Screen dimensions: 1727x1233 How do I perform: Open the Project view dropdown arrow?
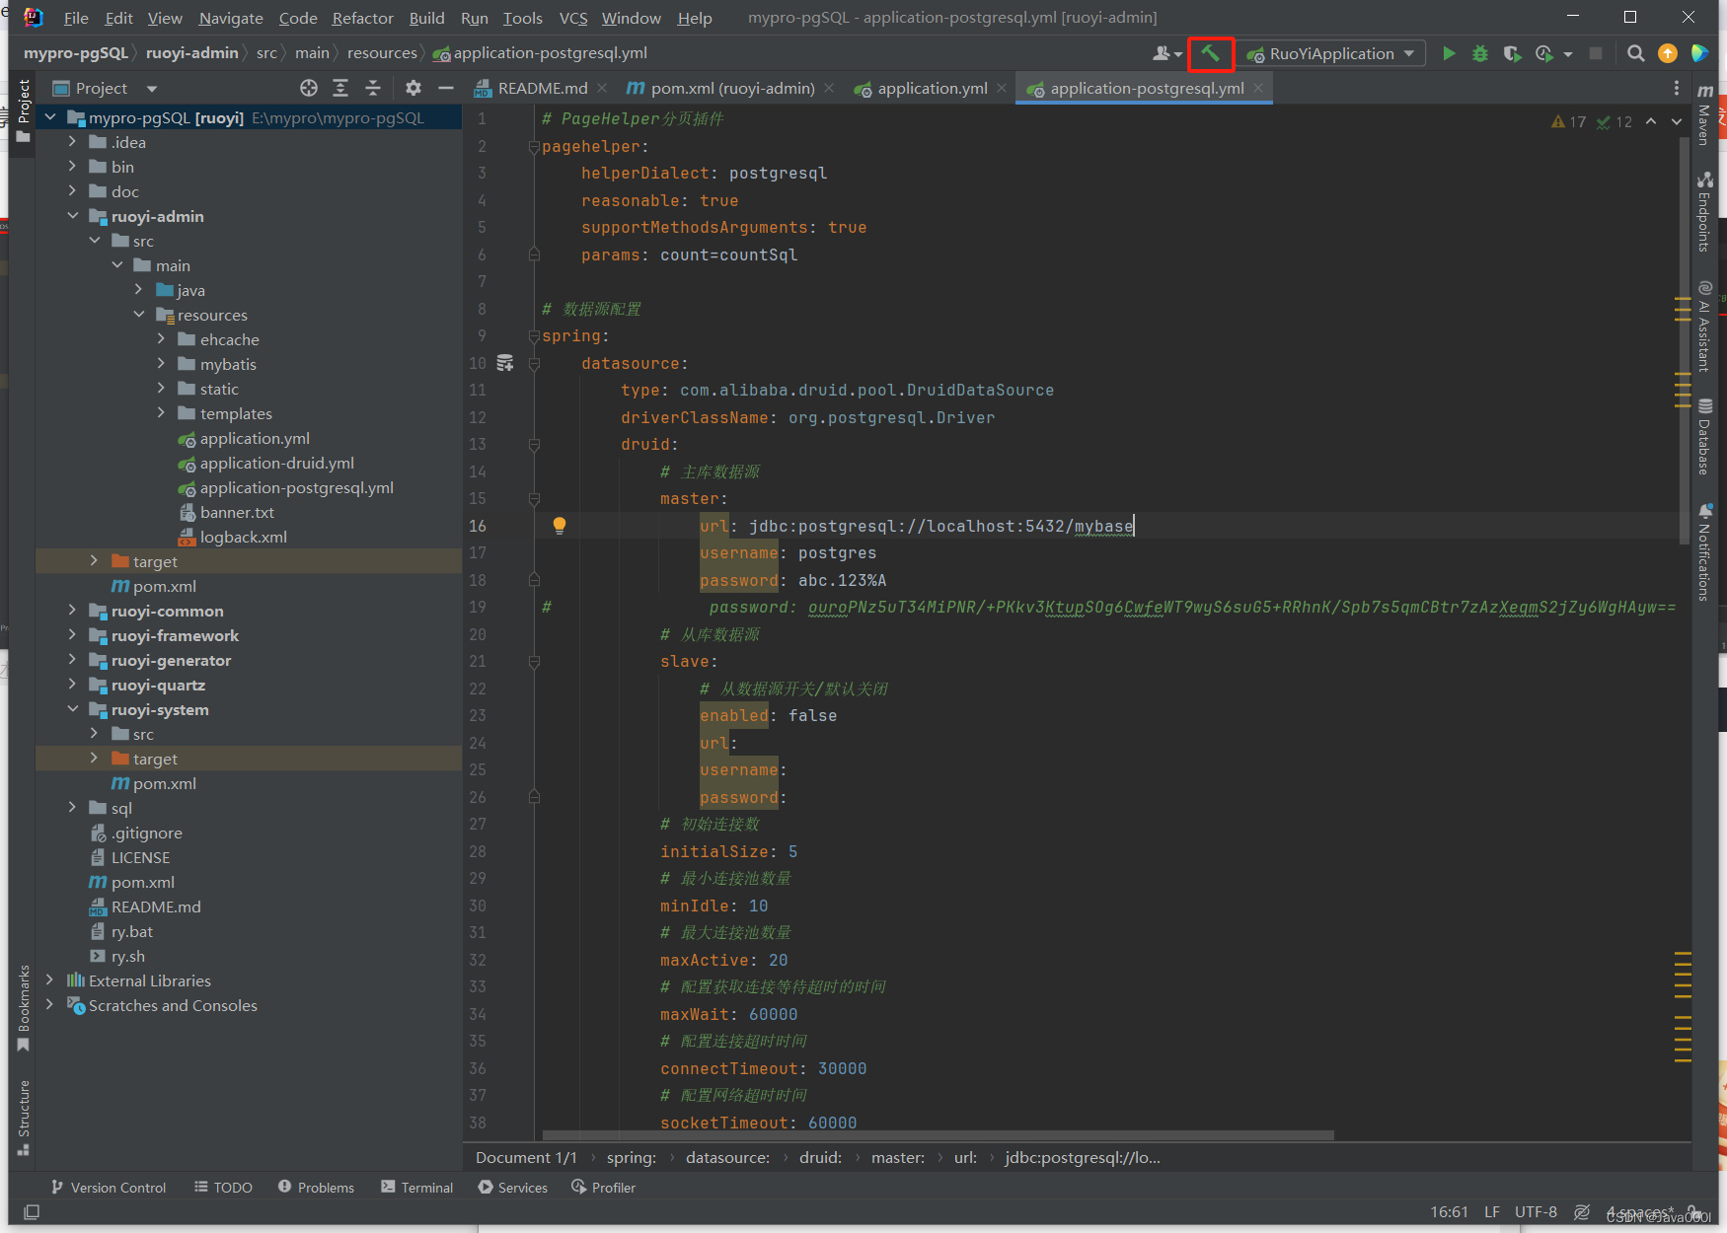click(152, 89)
